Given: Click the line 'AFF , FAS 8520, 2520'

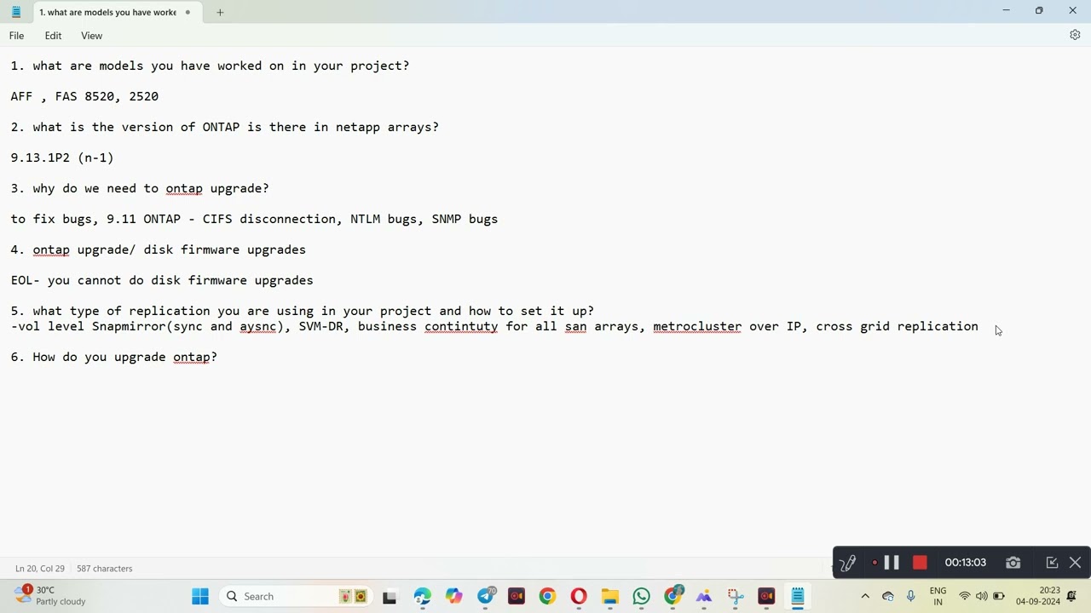Looking at the screenshot, I should (x=84, y=96).
